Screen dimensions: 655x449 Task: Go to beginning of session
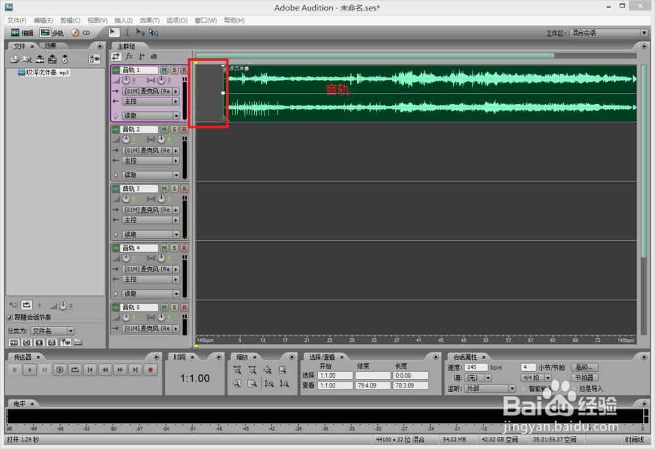click(90, 370)
